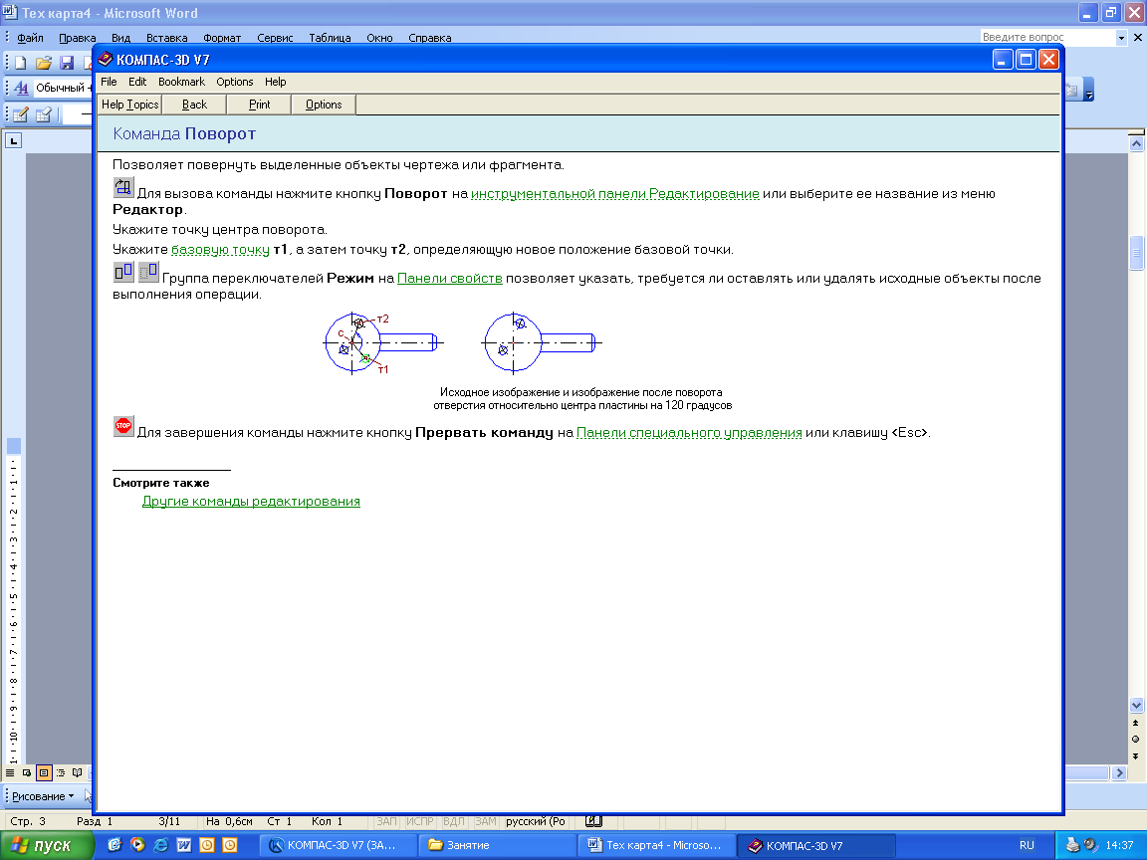1147x860 pixels.
Task: Click КОМПАС-3D V7 help window title icon
Action: [x=106, y=60]
